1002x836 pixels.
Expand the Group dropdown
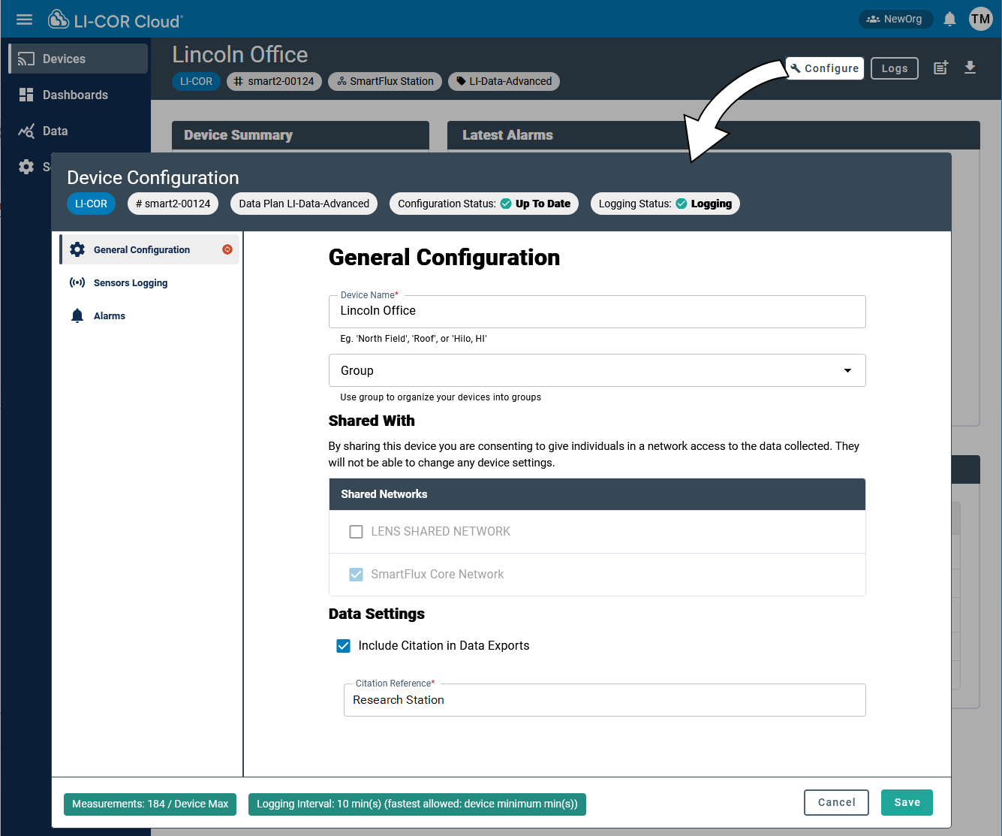coord(597,370)
